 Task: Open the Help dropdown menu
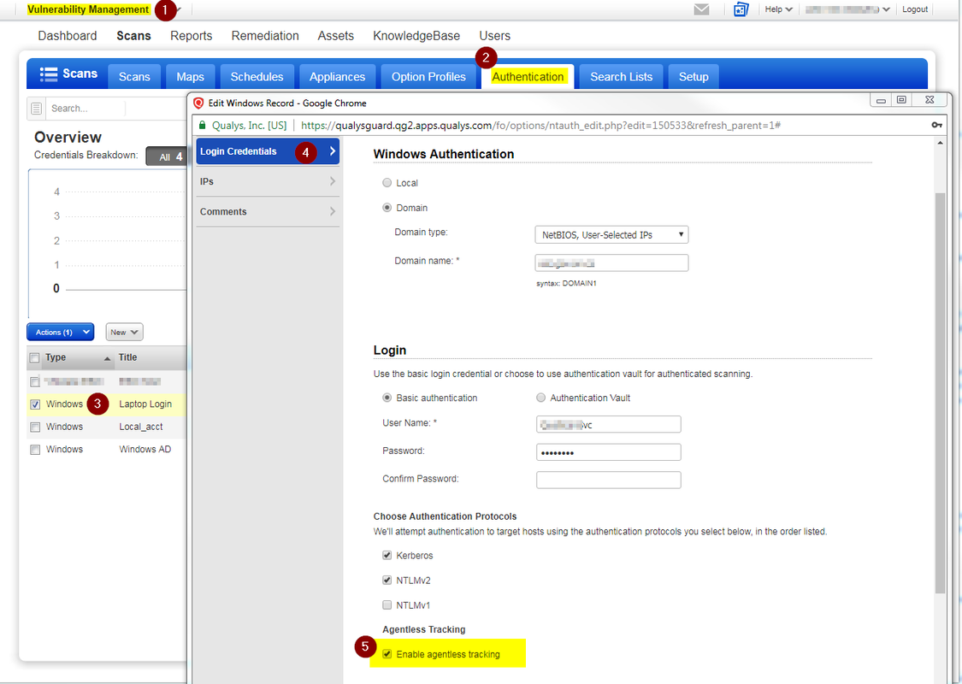778,9
